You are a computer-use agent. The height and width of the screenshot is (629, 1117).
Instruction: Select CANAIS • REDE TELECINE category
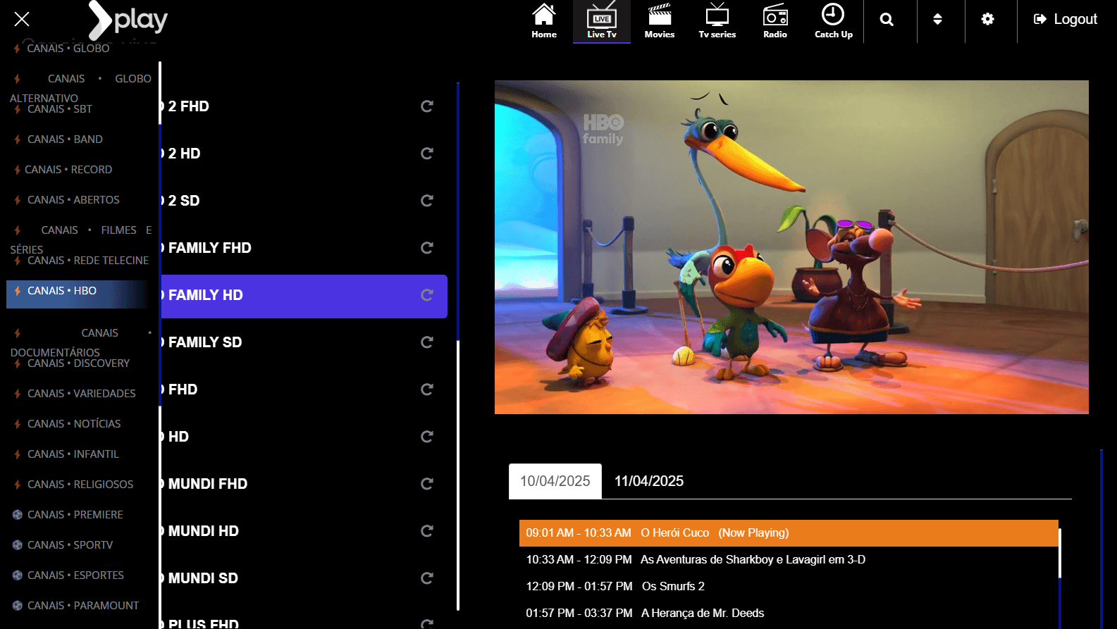click(87, 261)
